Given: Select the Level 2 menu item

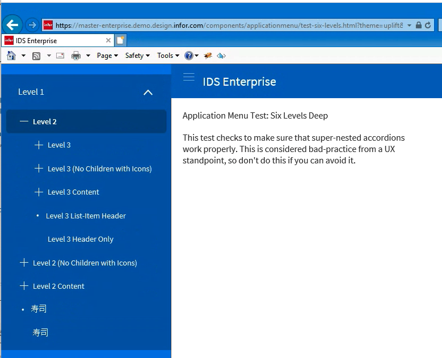Looking at the screenshot, I should click(x=86, y=121).
